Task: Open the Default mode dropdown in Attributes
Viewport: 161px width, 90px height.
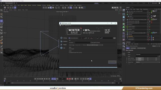Action: tap(156, 46)
